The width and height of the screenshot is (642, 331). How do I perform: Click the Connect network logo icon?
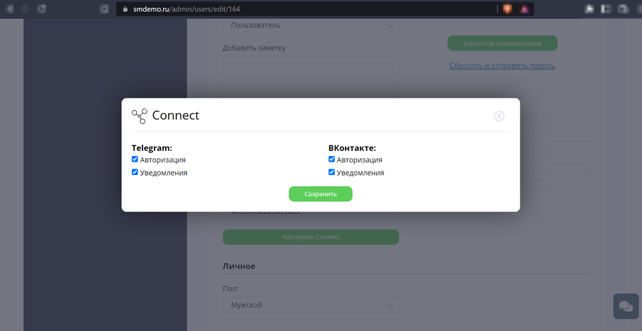click(139, 117)
